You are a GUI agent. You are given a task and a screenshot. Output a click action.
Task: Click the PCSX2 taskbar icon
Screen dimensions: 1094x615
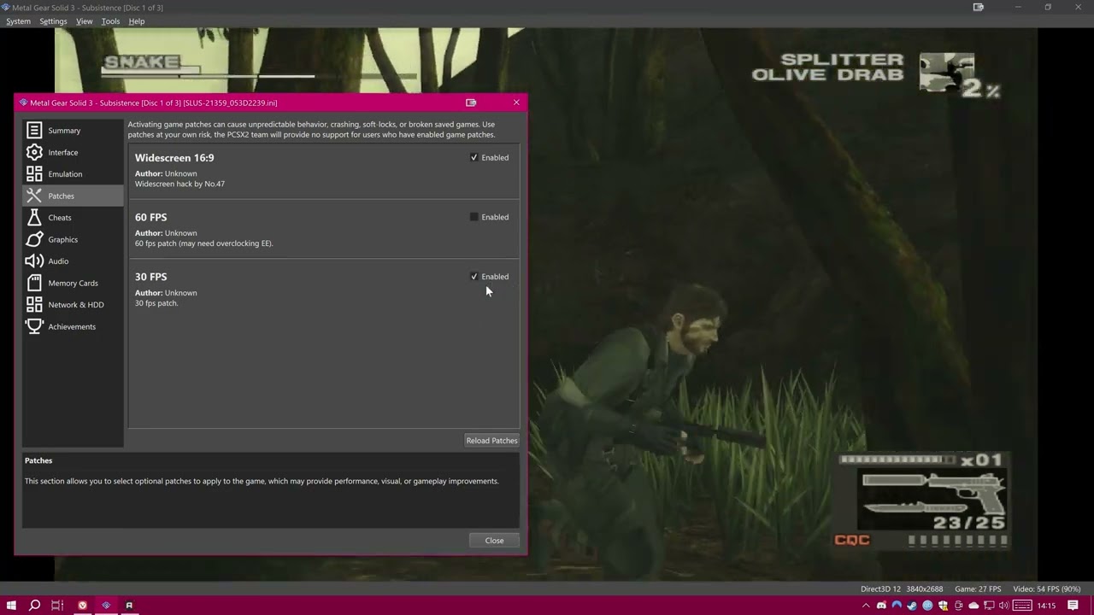click(x=106, y=606)
